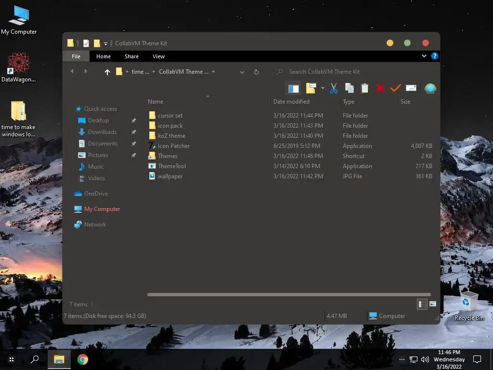Viewport: 493px width, 370px height.
Task: Click the globe shell icon in toolbar
Action: click(x=430, y=89)
